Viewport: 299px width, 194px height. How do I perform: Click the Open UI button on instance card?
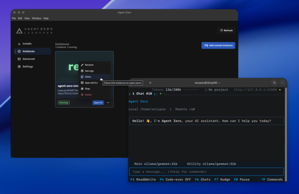(98, 103)
